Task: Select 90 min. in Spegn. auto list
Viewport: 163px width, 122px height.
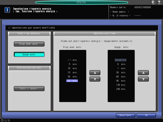Action: point(121,81)
